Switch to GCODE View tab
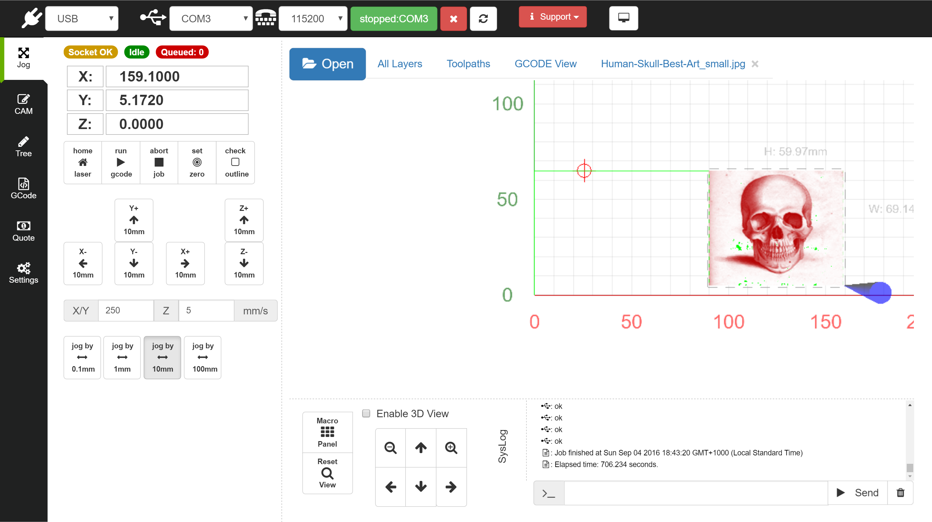 (546, 64)
